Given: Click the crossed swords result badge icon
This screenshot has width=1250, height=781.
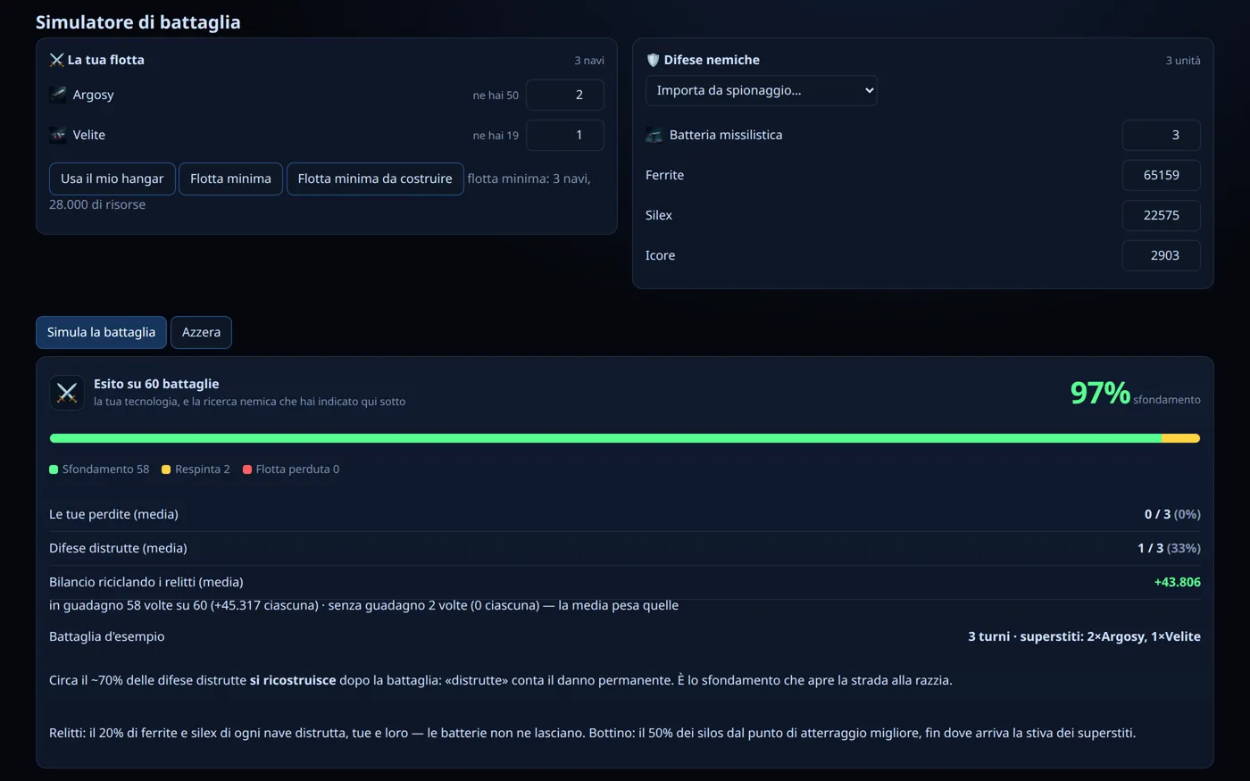Looking at the screenshot, I should 67,393.
